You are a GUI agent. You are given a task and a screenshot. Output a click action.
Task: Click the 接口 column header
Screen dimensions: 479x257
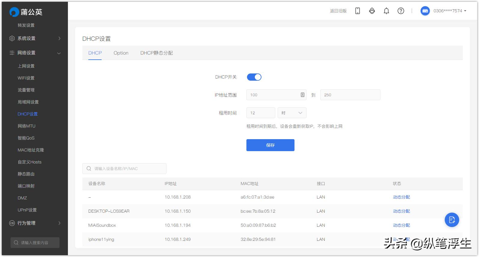(321, 184)
